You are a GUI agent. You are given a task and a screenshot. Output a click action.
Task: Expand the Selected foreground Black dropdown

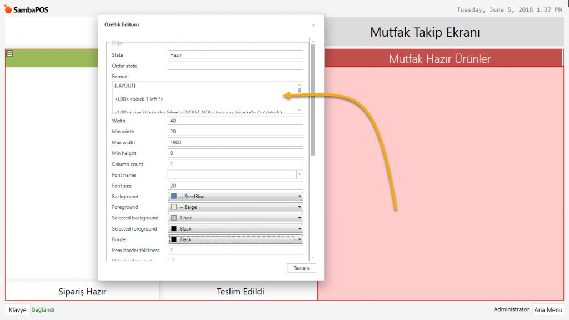[x=235, y=228]
